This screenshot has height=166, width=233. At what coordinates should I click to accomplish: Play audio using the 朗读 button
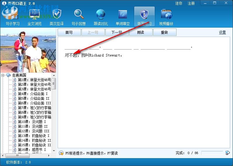click(x=141, y=32)
